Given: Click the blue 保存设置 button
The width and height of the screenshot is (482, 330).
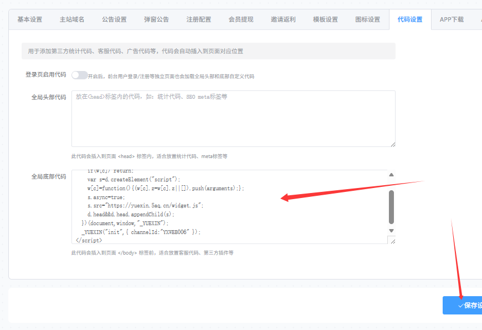Looking at the screenshot, I should pyautogui.click(x=462, y=306).
